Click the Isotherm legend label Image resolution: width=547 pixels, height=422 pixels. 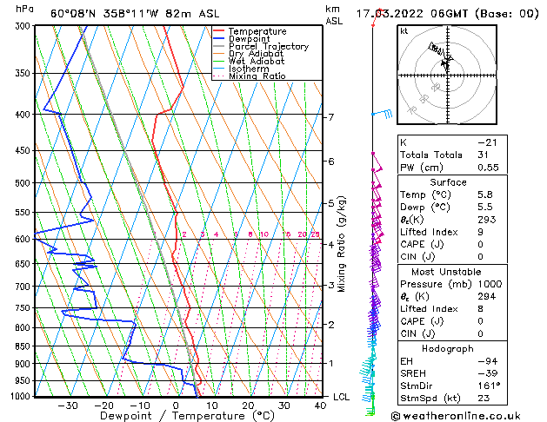249,69
